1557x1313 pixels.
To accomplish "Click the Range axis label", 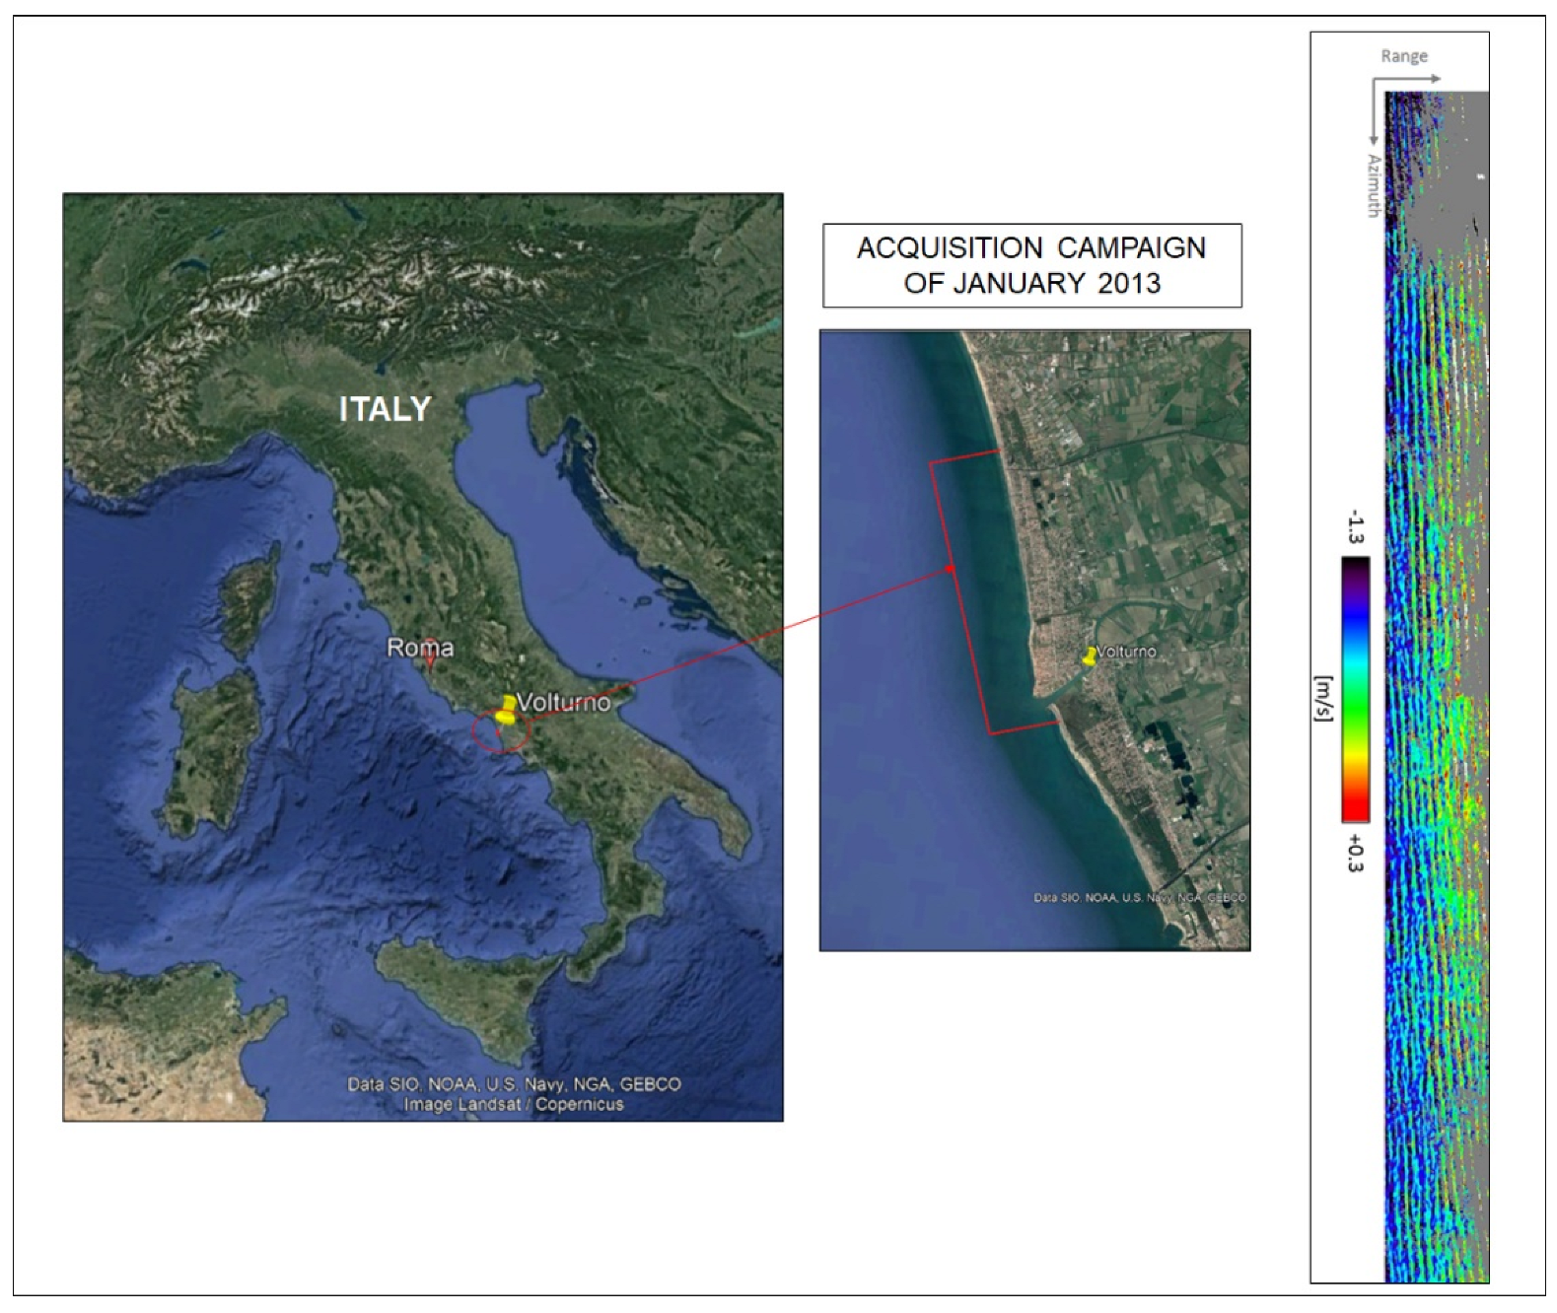I will pyautogui.click(x=1403, y=56).
